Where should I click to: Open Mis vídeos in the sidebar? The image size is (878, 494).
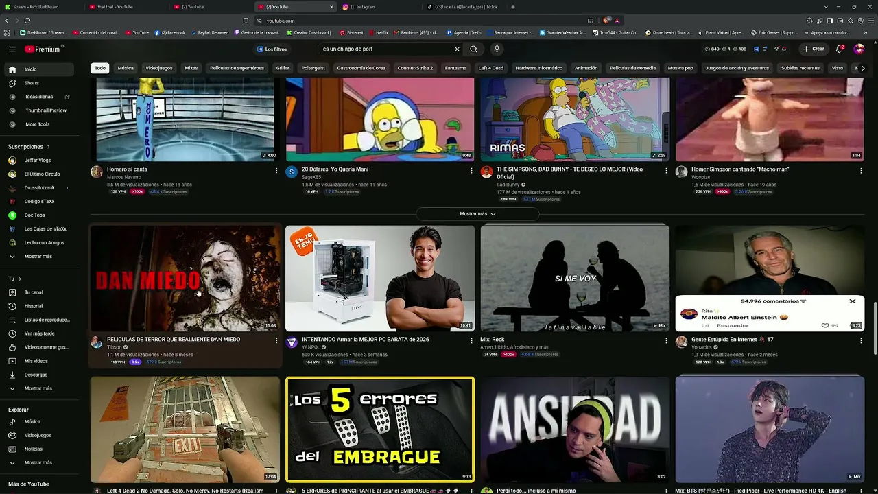coord(36,361)
